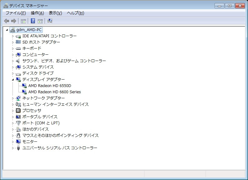Click the processor chip icon

18,111
